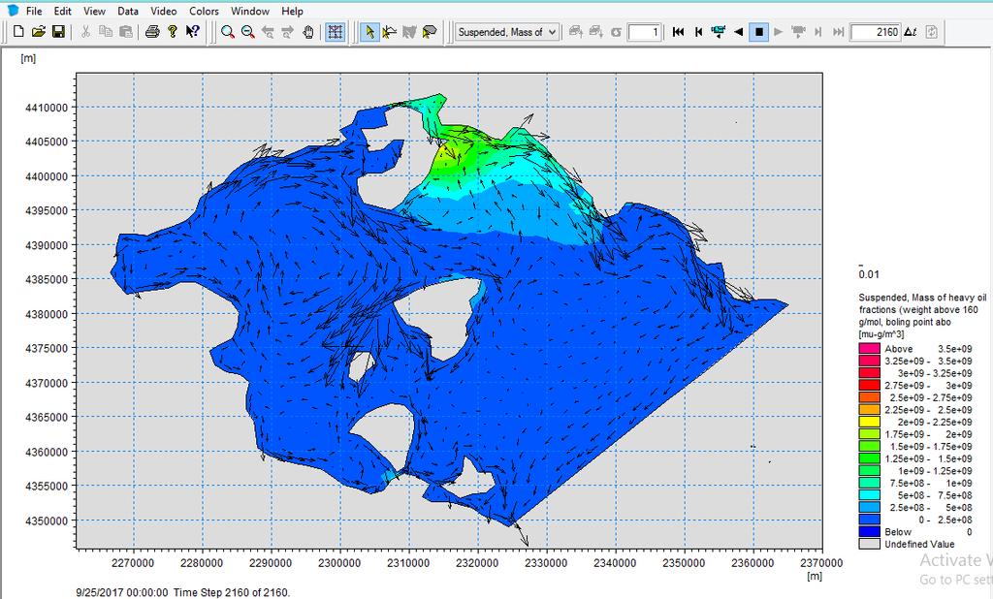The width and height of the screenshot is (993, 599).
Task: Click the cyan 5e+08 - 7.5e+08 legend swatch
Action: pos(870,495)
